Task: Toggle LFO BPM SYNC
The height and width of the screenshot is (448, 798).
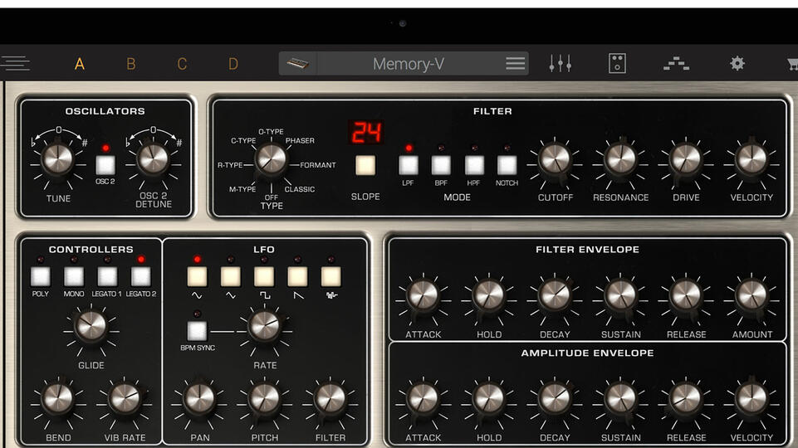Action: [x=197, y=331]
